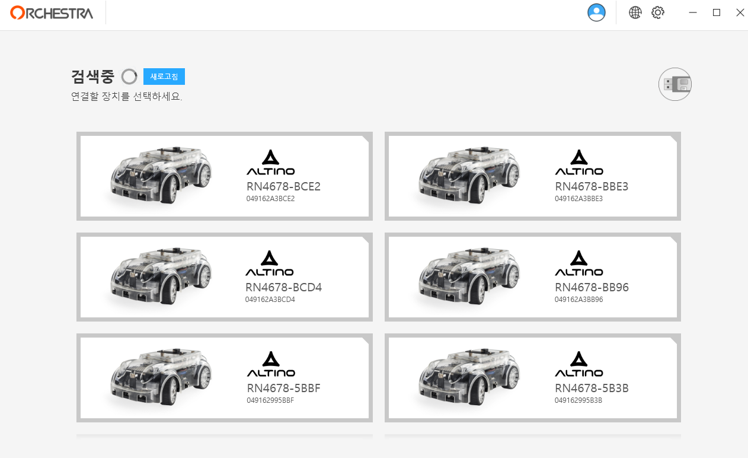Click the address text 049162A3BCD4

point(270,300)
